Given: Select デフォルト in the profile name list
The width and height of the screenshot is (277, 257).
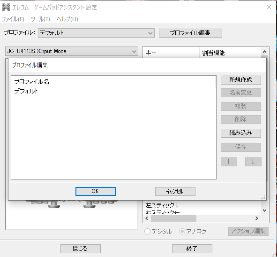Looking at the screenshot, I should (26, 91).
